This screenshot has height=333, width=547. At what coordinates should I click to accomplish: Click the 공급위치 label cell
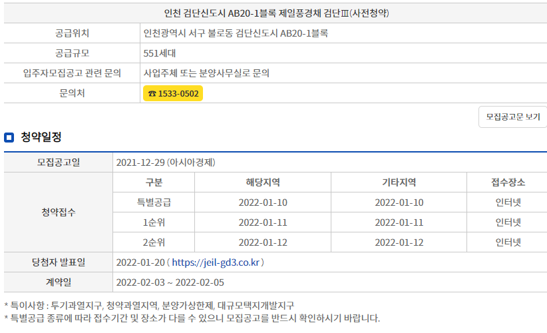tap(72, 33)
